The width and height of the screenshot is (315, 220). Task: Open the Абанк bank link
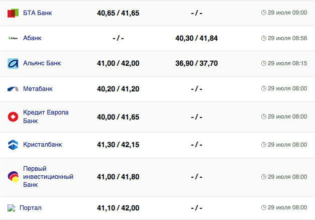[x=32, y=38]
